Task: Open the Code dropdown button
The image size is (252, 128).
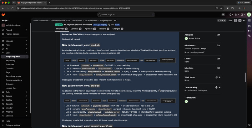Action: click(x=222, y=21)
